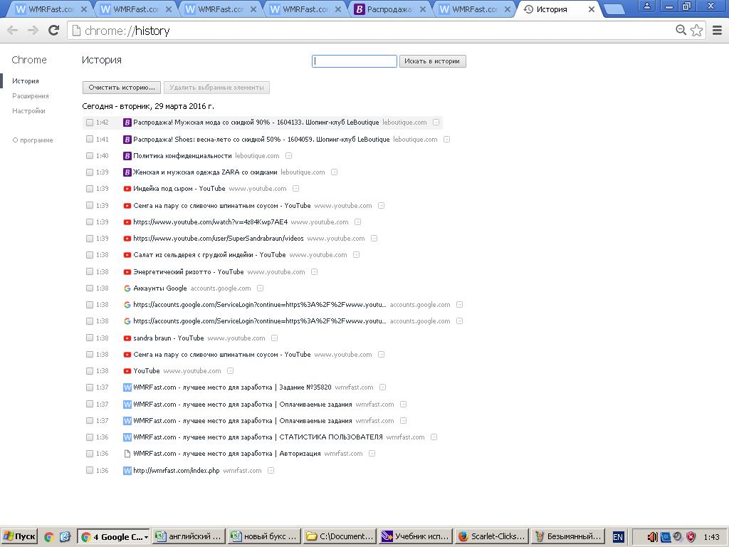Click 'Очистить историю...' button
Viewport: 729px width, 547px height.
coord(122,88)
